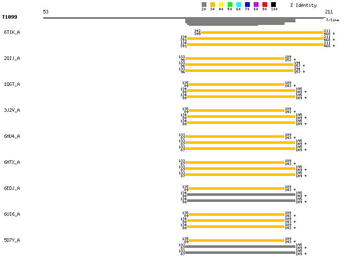This screenshot has width=347, height=260.
Task: Click the 3J2V_A hit name
Action: 12,110
